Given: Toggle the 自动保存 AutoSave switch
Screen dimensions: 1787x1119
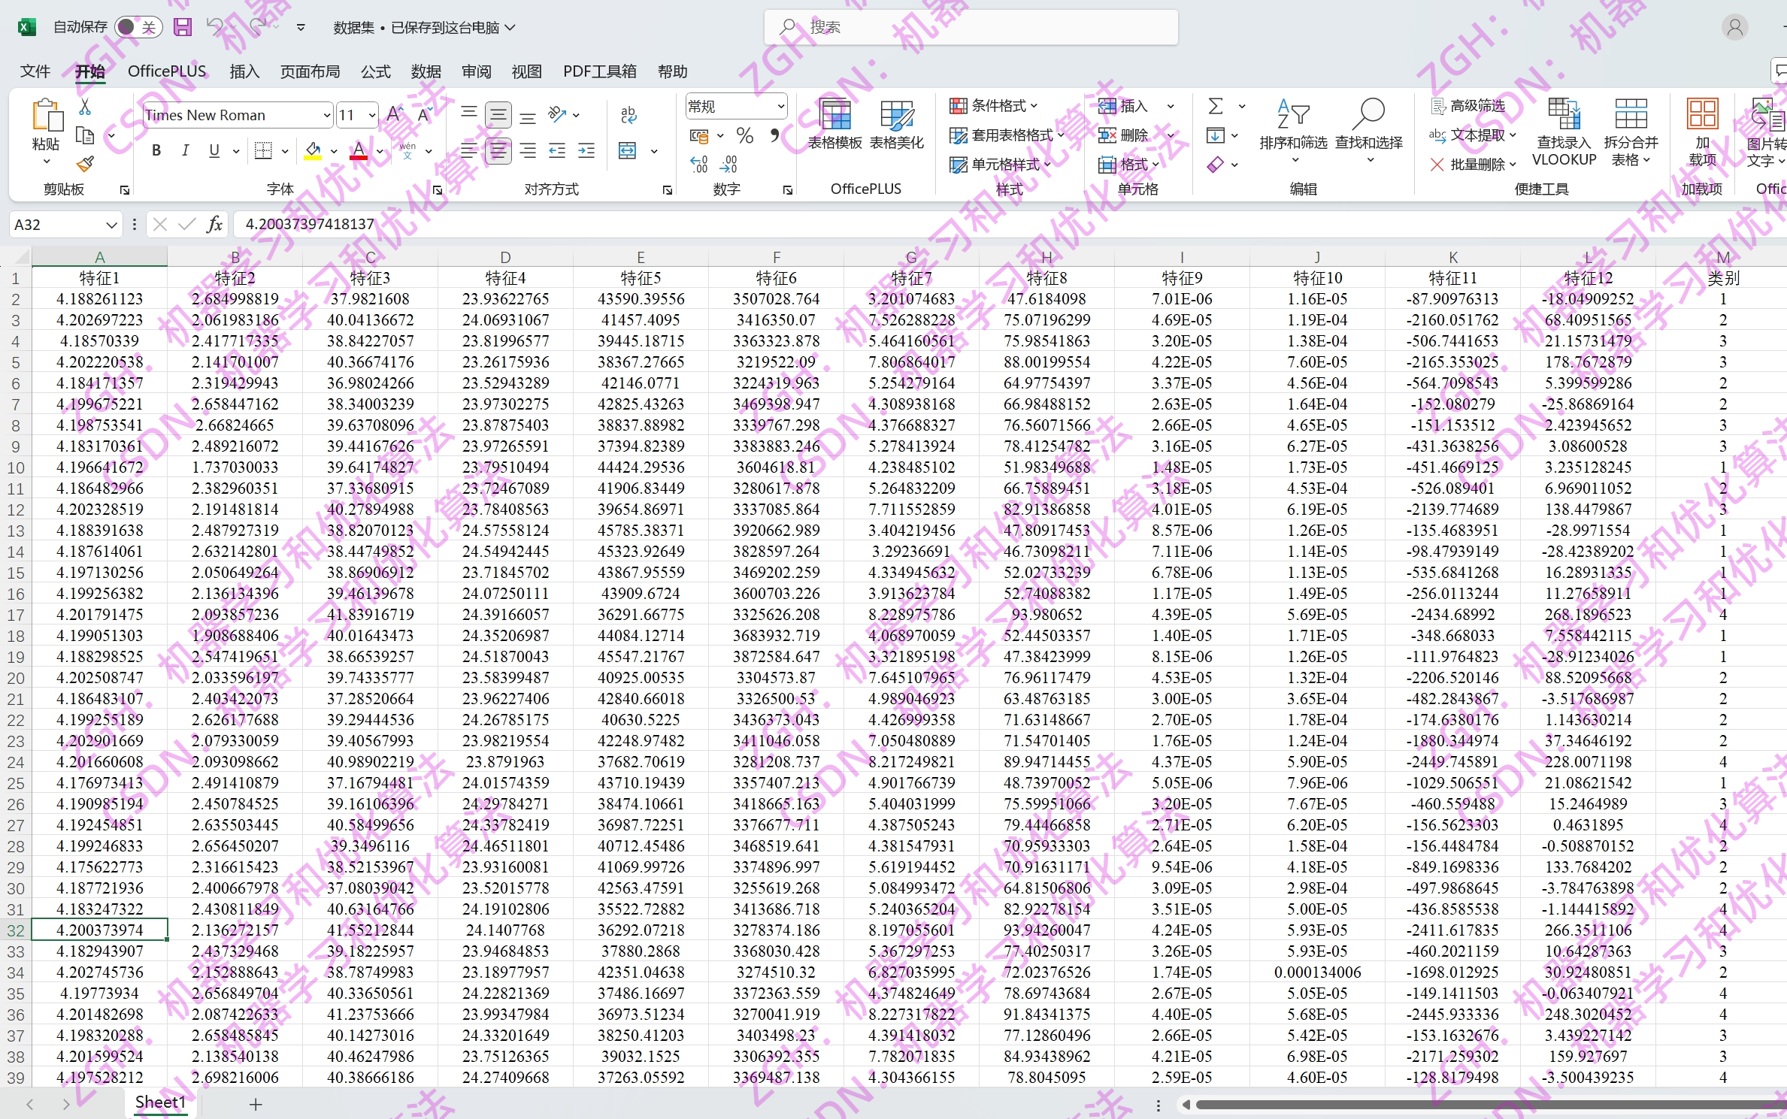Looking at the screenshot, I should (x=138, y=27).
